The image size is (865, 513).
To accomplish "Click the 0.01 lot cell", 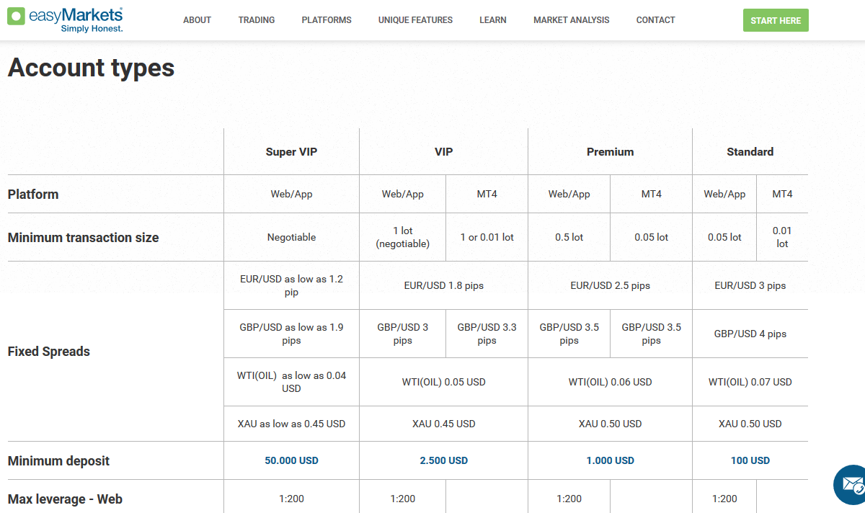I will (782, 237).
